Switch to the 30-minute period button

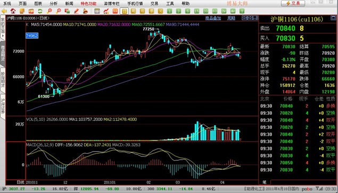coord(205,11)
